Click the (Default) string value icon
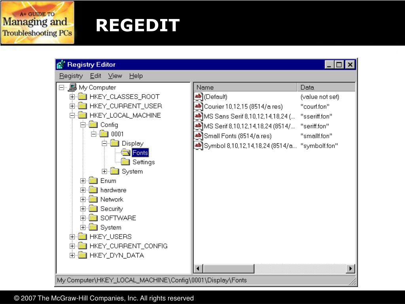Image resolution: width=405 pixels, height=304 pixels. [x=199, y=97]
